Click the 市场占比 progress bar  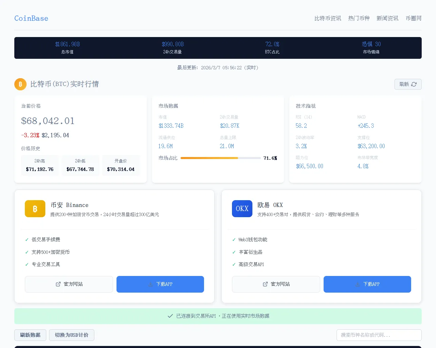220,158
